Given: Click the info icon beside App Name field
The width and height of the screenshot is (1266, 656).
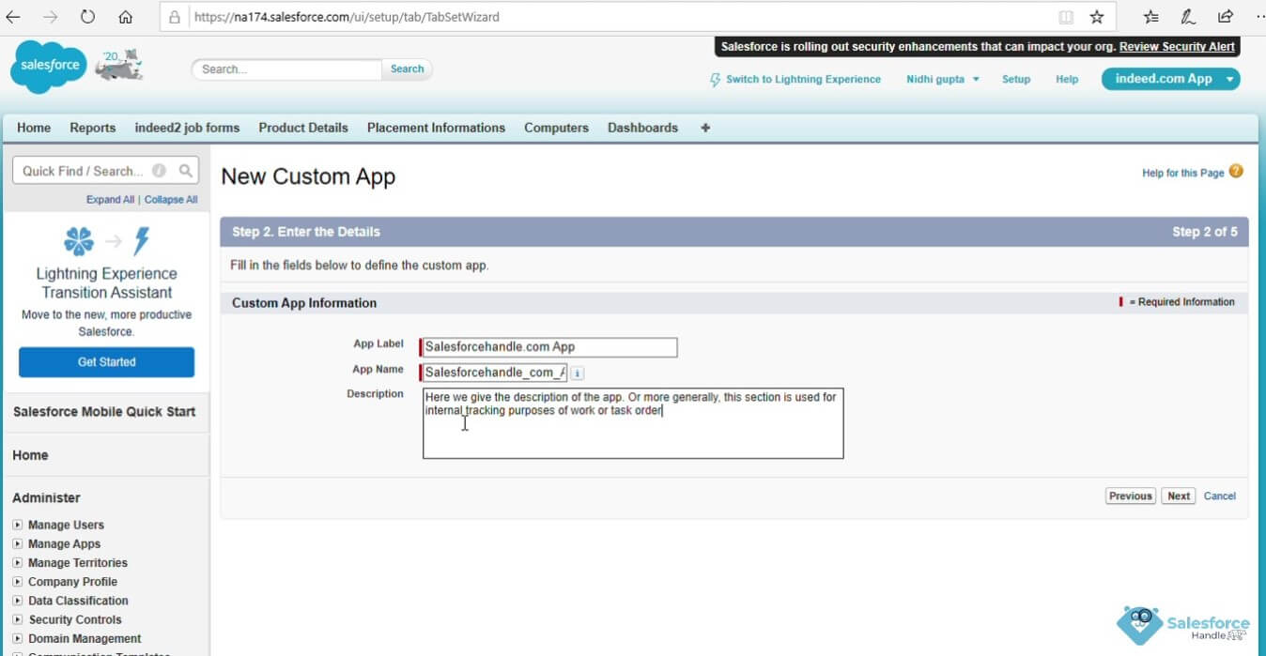Looking at the screenshot, I should [577, 373].
